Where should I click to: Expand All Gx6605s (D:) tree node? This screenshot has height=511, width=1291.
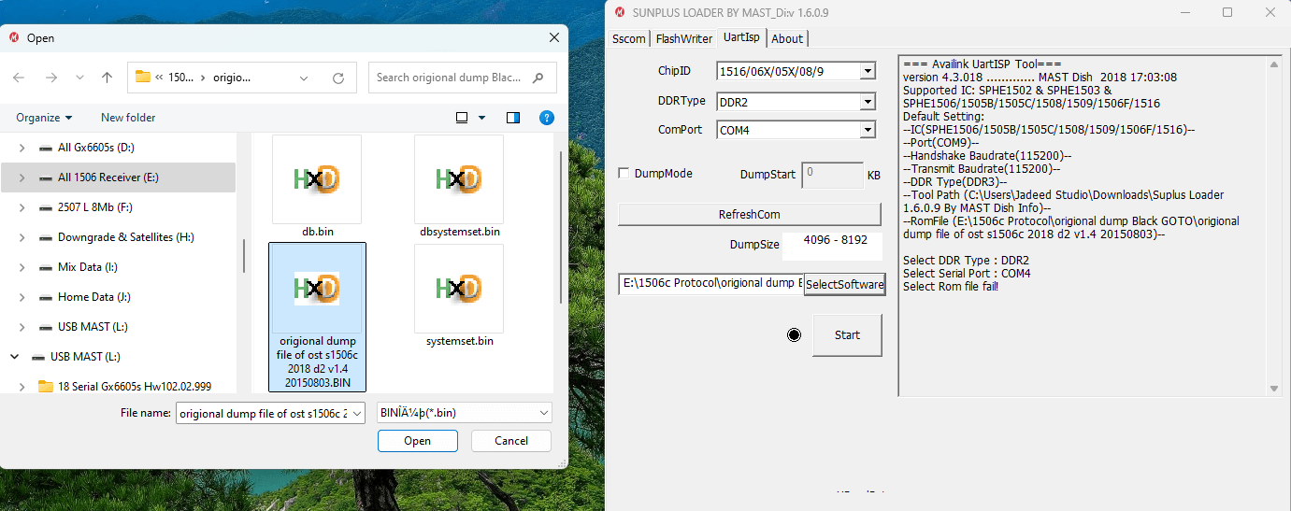click(x=22, y=148)
